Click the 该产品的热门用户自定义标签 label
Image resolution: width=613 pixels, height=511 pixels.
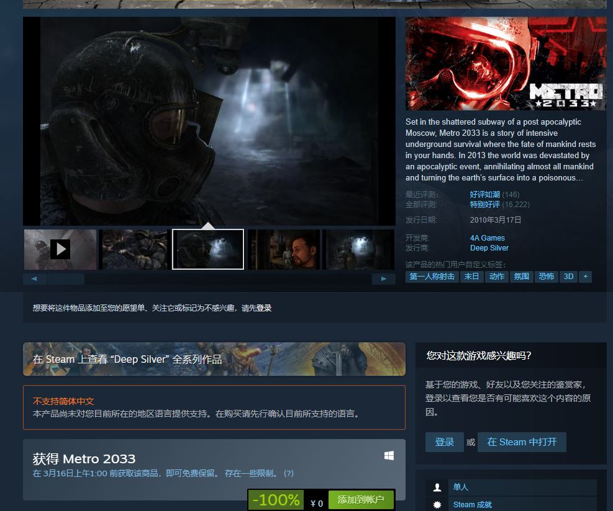point(455,264)
